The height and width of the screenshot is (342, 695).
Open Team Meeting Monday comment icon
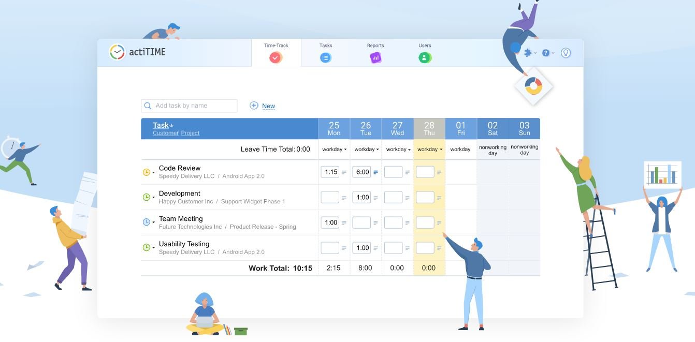click(344, 223)
